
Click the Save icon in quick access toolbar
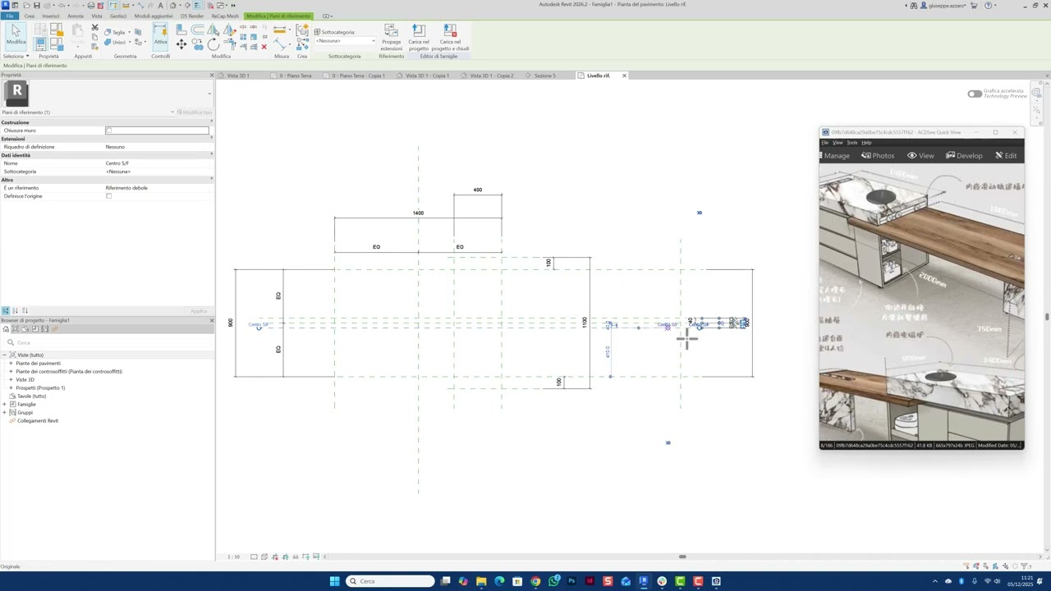[x=36, y=5]
